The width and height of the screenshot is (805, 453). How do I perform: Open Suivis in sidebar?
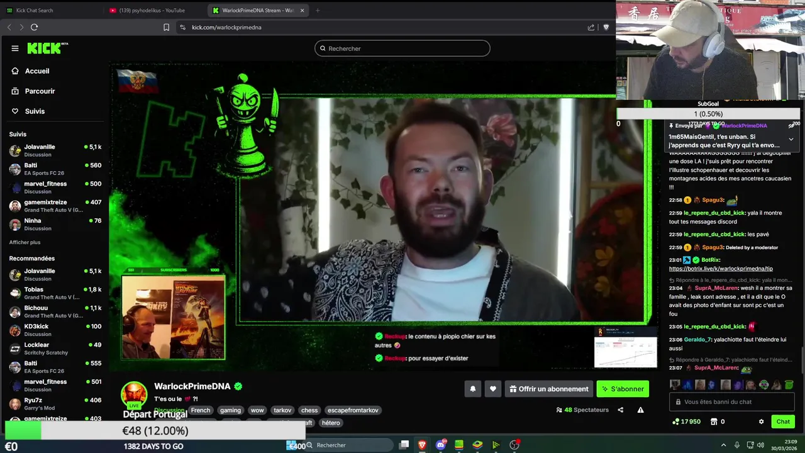click(x=35, y=111)
